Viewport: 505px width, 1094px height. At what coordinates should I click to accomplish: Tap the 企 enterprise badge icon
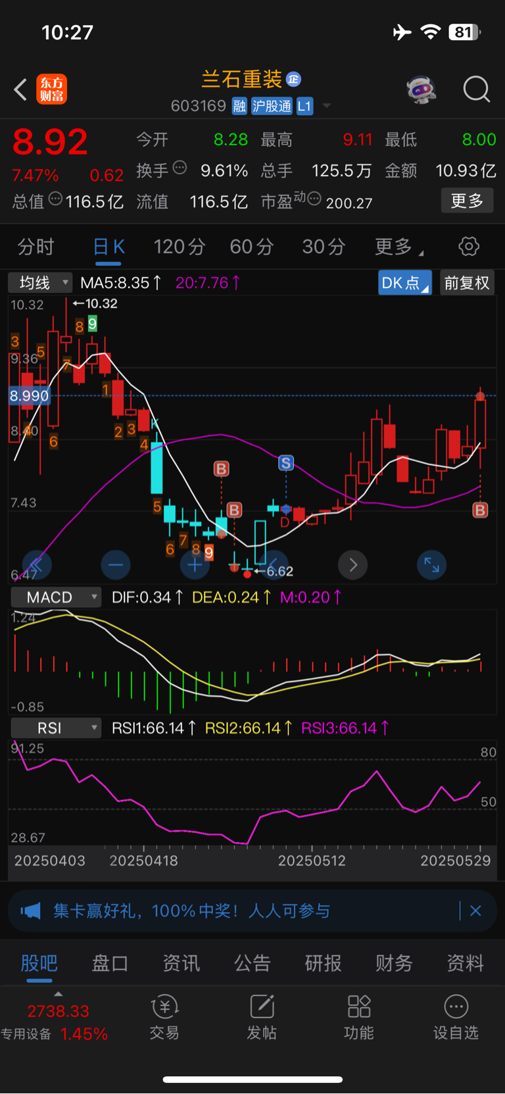[293, 79]
